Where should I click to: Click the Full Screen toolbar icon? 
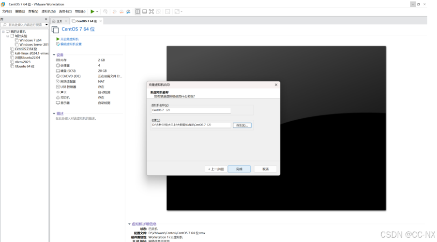[151, 12]
